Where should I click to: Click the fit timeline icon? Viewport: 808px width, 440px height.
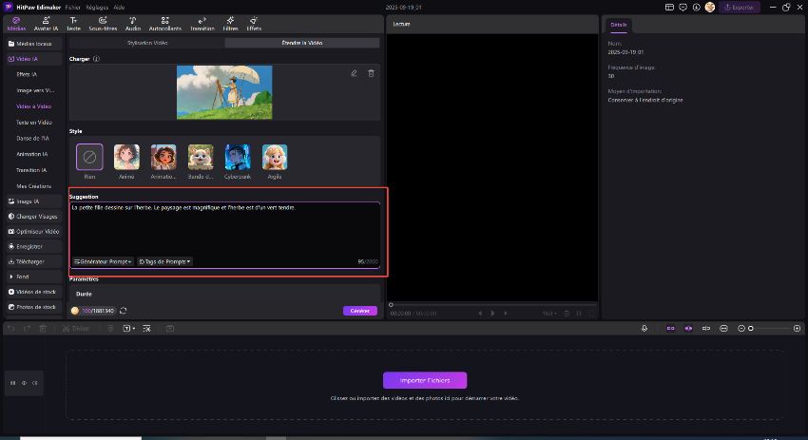(723, 328)
